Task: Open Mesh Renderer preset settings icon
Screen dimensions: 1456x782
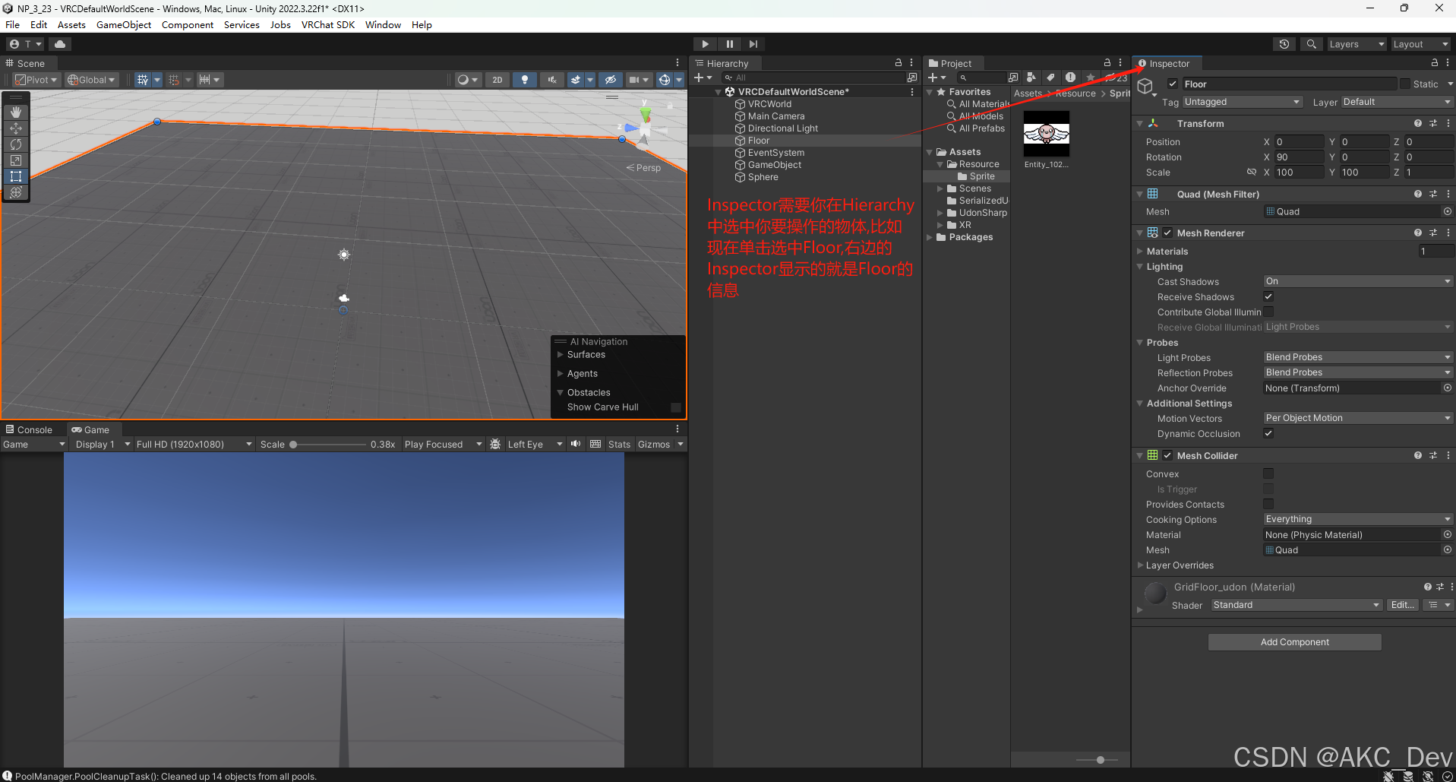Action: tap(1433, 233)
